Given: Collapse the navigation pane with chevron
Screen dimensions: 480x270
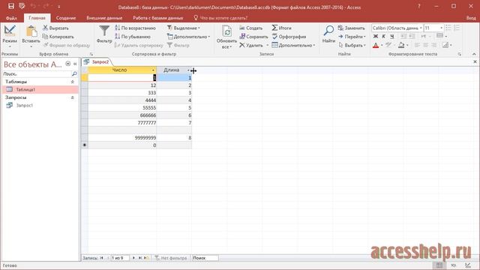Looking at the screenshot, I should (x=75, y=64).
